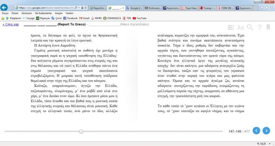Open the YouTube bookmark
Viewport: 275px width, 146px height.
[x=140, y=18]
